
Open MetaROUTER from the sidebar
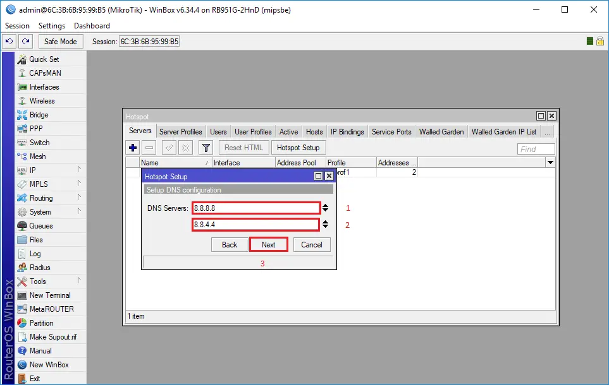[x=51, y=309]
